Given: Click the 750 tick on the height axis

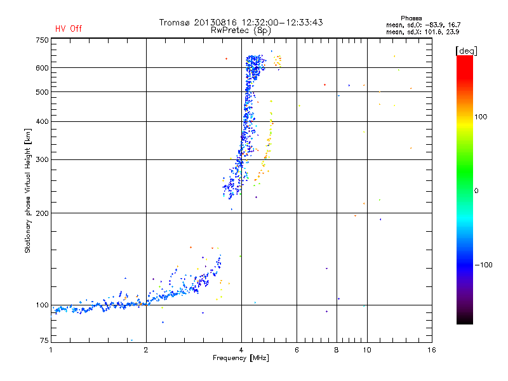Looking at the screenshot, I should tap(42, 40).
